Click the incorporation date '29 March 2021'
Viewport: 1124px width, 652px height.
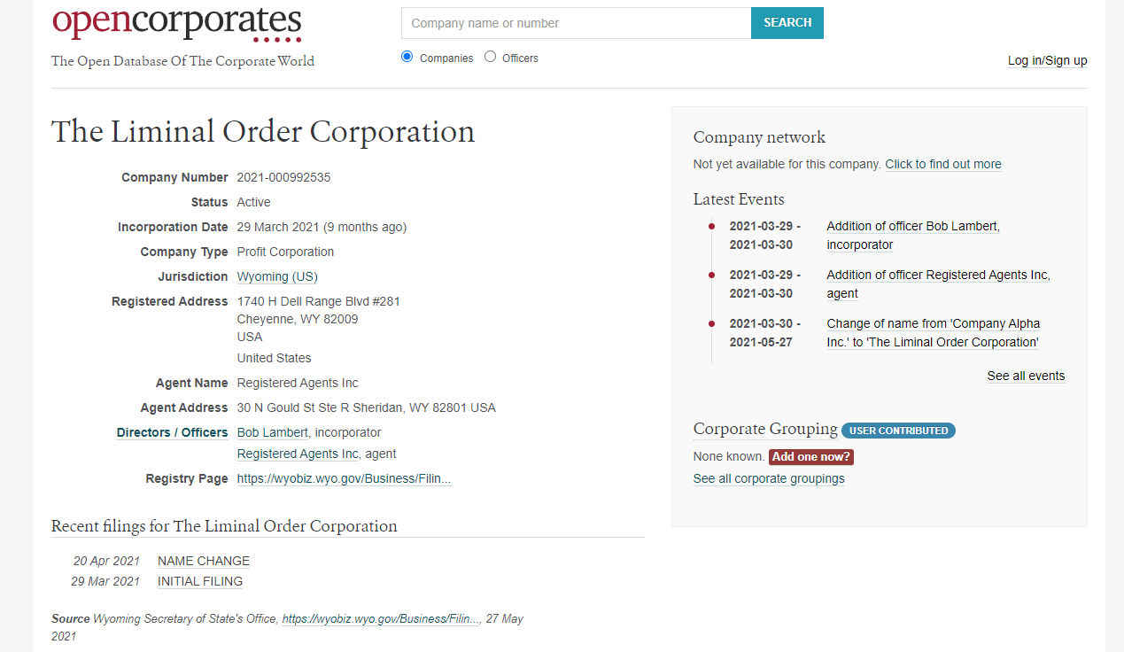(x=278, y=227)
